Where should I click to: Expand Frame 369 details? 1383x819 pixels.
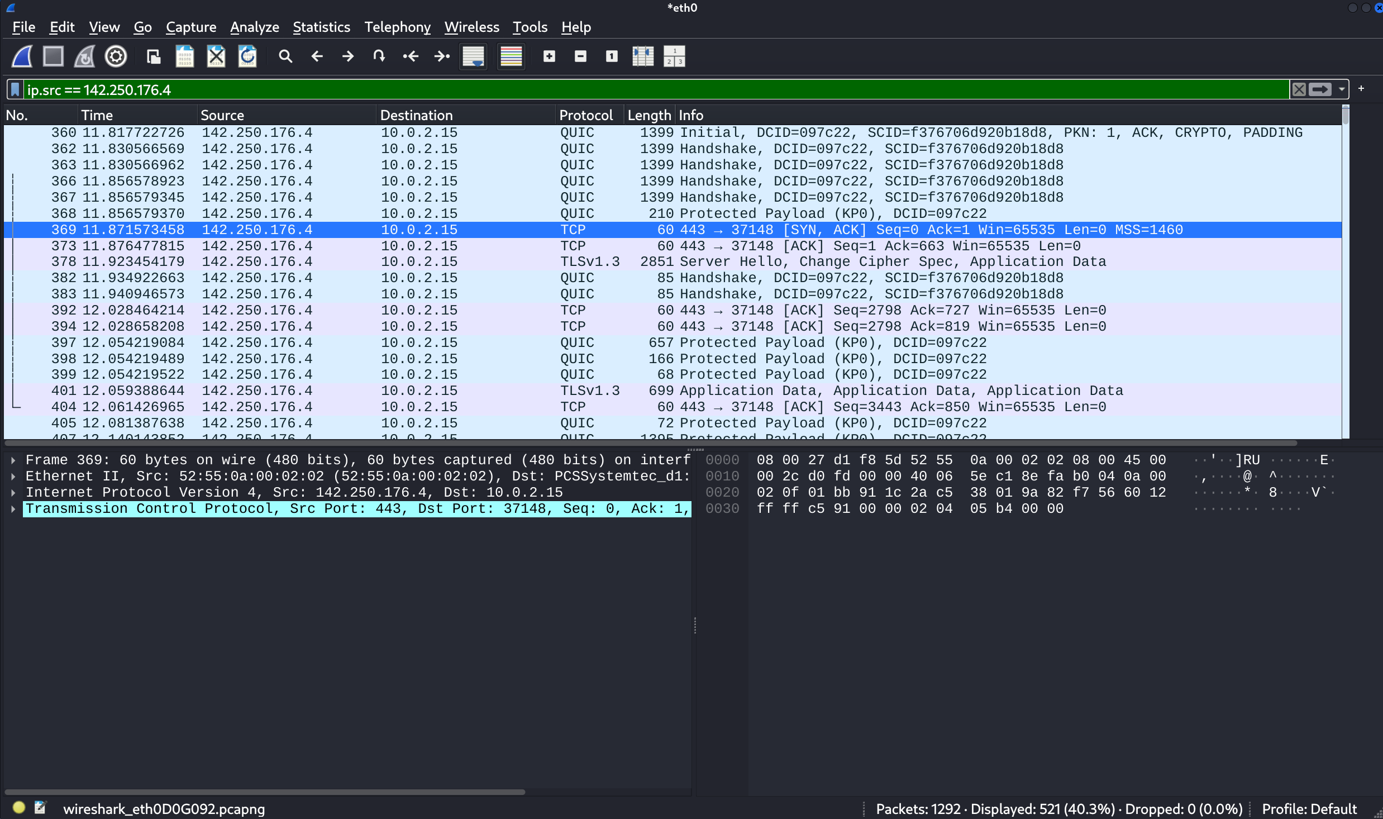tap(13, 460)
